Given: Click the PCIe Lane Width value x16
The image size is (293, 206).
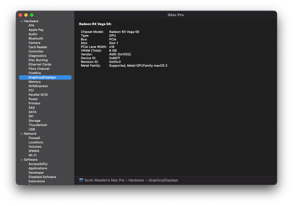Looking at the screenshot, I should 112,47.
